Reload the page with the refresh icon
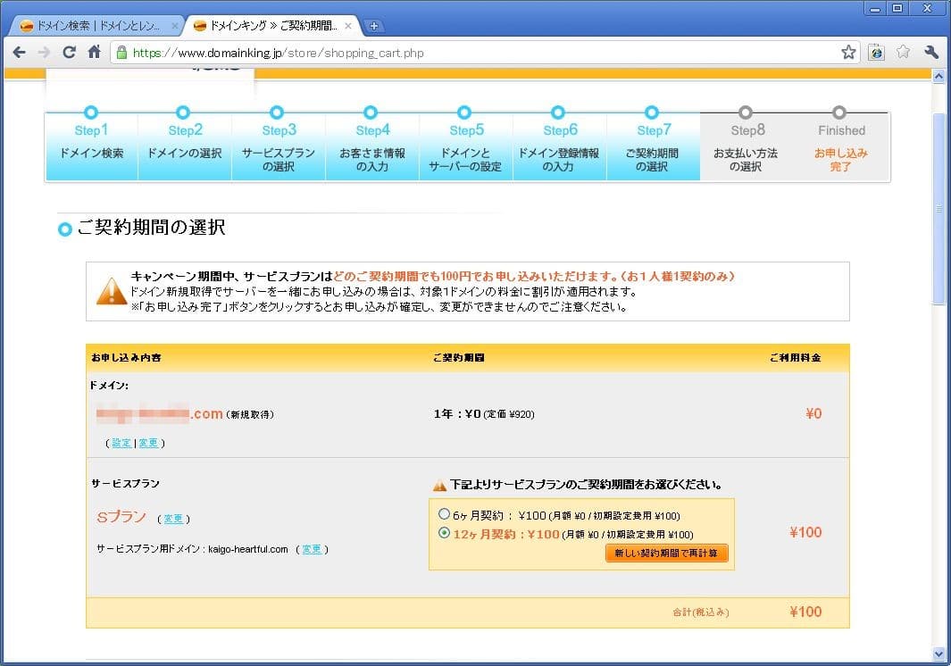 point(69,53)
